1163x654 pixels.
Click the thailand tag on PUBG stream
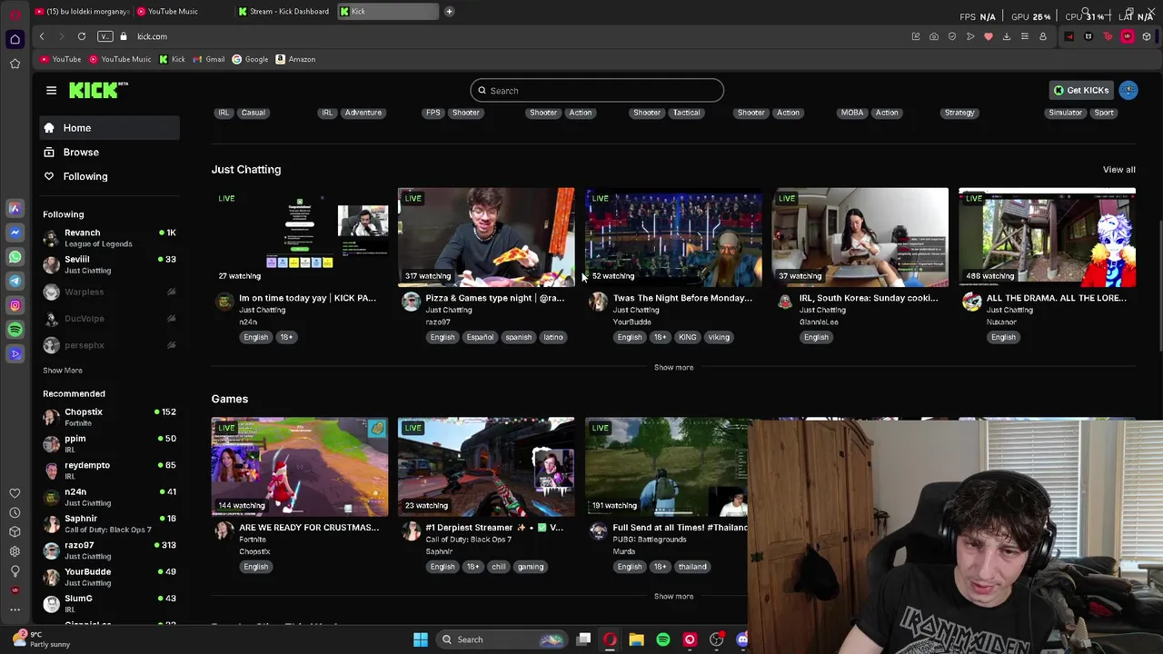pyautogui.click(x=692, y=567)
